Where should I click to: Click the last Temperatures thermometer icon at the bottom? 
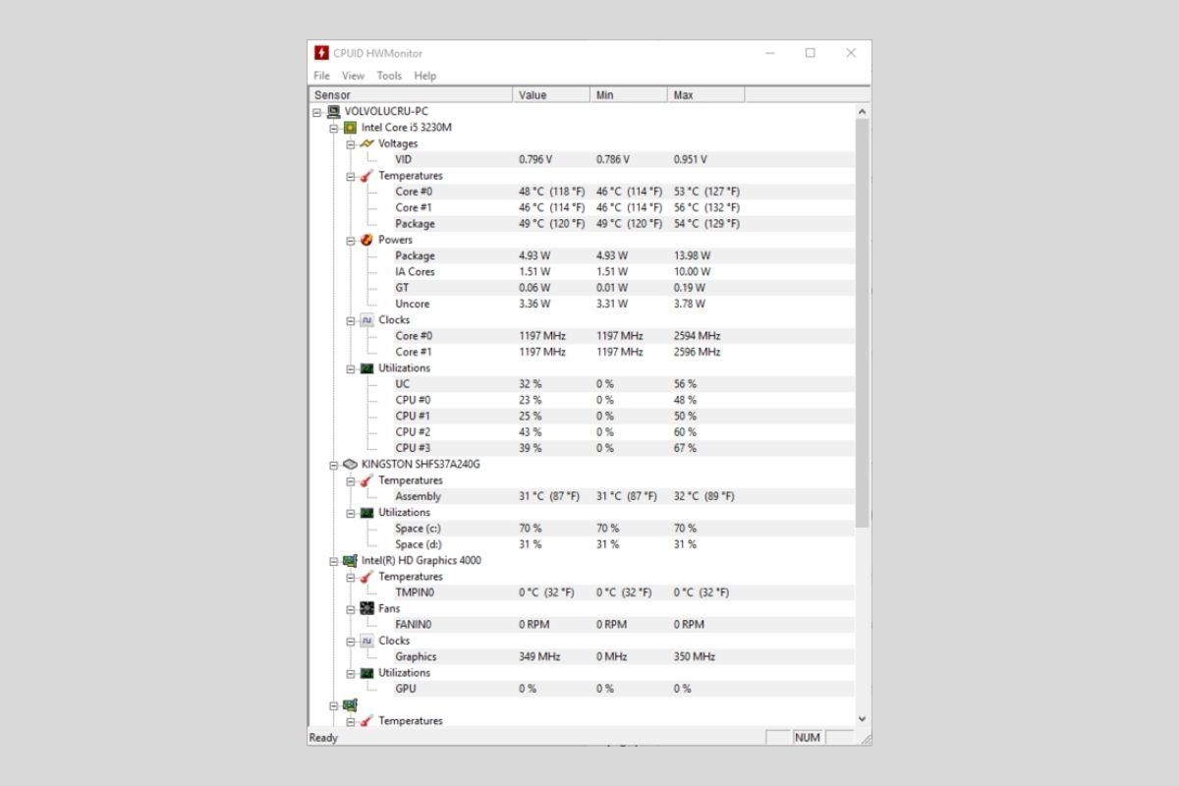(366, 721)
